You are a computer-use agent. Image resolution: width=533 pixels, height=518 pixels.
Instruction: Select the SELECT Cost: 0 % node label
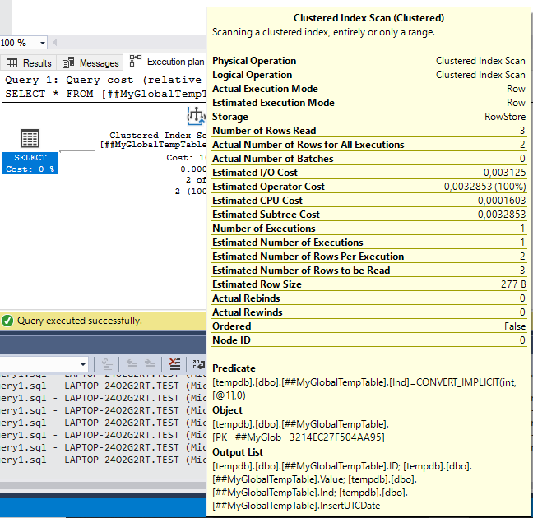30,163
